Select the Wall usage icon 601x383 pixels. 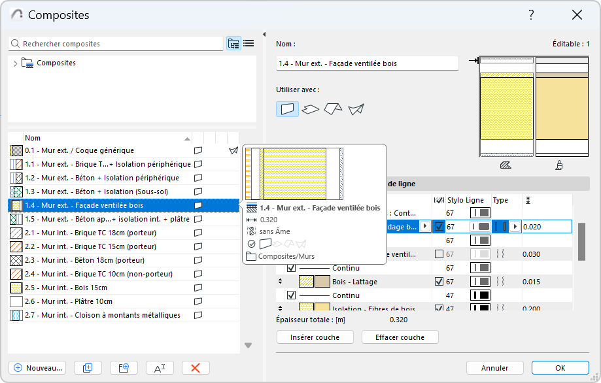tap(287, 109)
